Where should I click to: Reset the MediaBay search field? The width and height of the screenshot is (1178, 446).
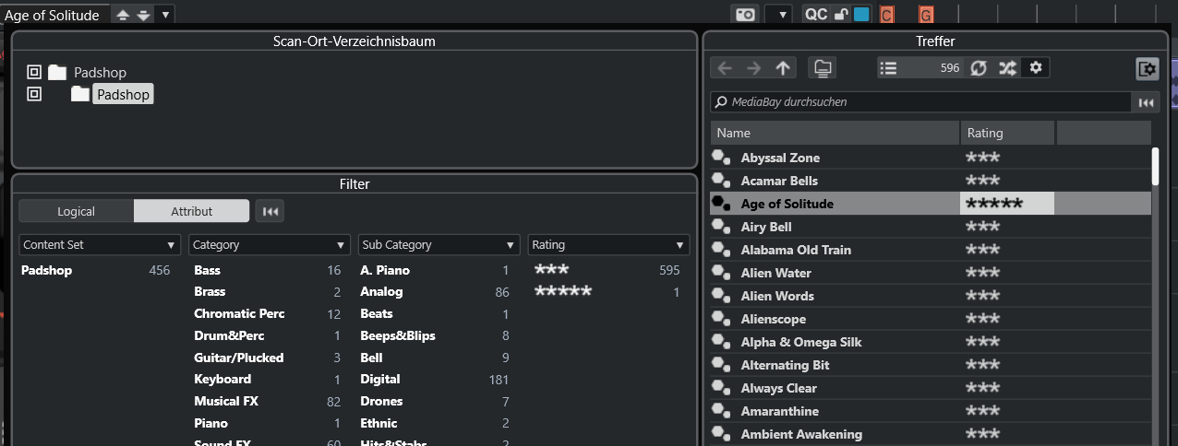(1146, 102)
